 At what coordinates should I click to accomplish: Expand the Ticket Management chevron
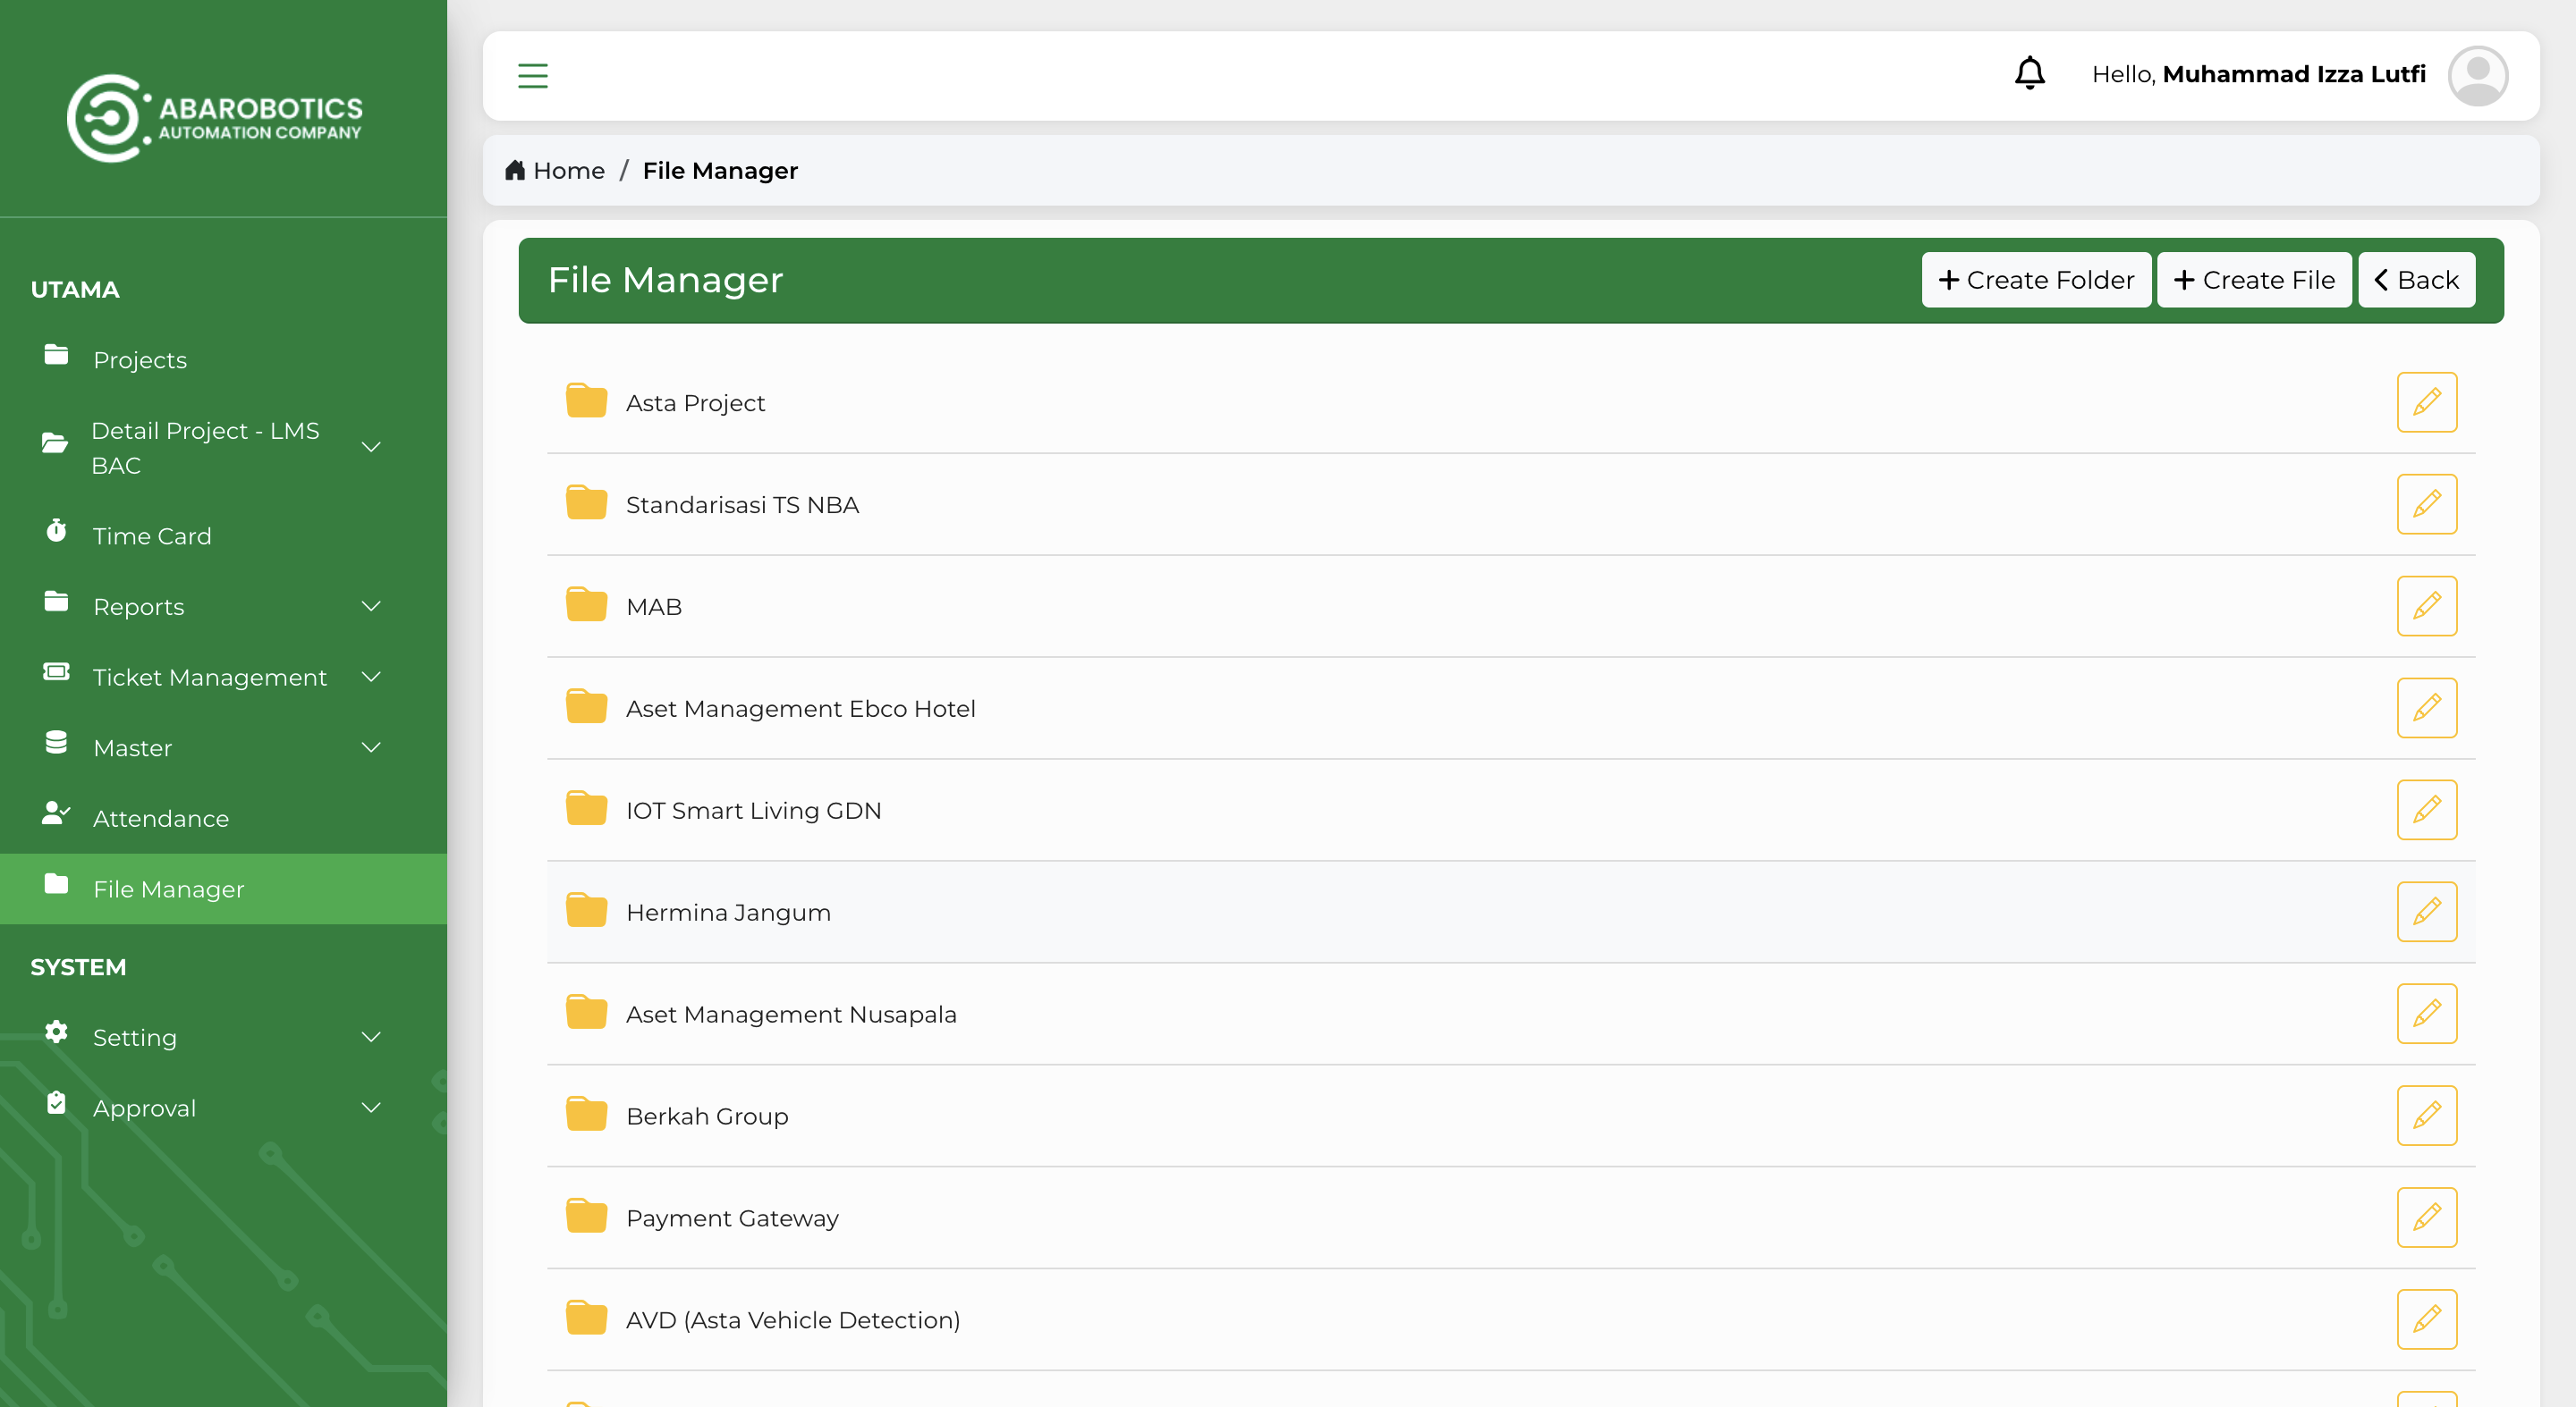(x=371, y=678)
